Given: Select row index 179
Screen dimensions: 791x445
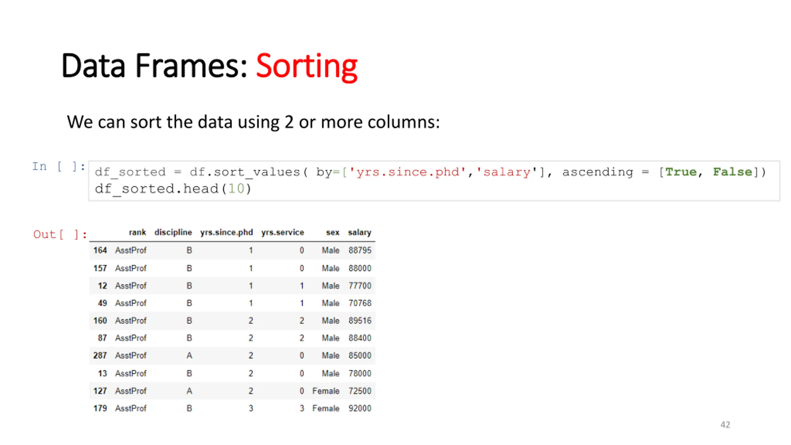Looking at the screenshot, I should pyautogui.click(x=100, y=408).
